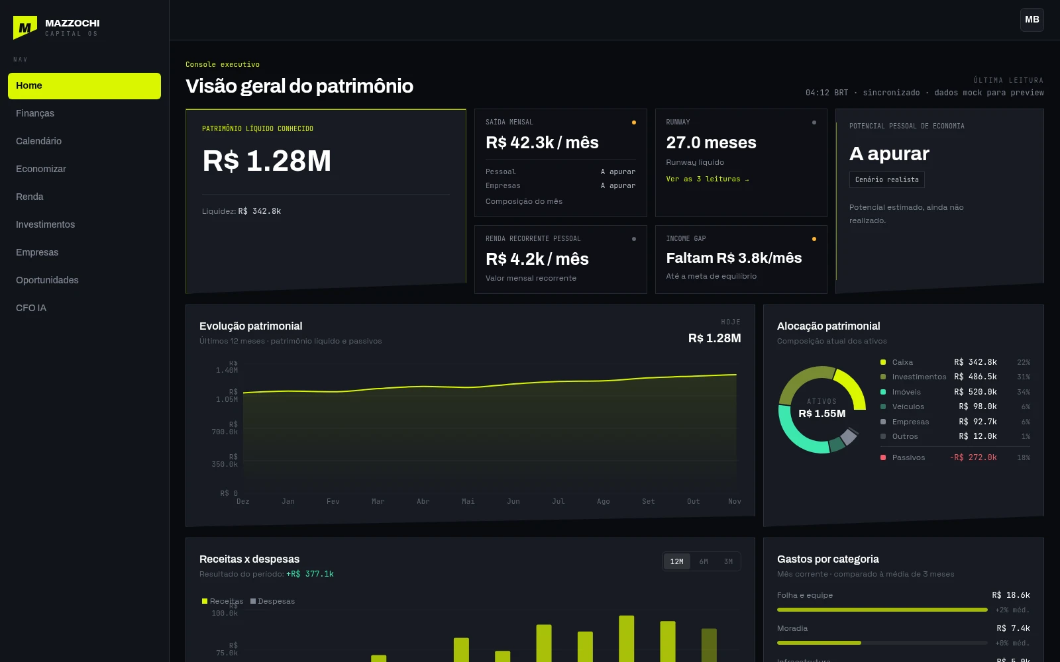Viewport: 1060px width, 662px height.
Task: Toggle the Despesas series in chart legend
Action: pyautogui.click(x=272, y=601)
